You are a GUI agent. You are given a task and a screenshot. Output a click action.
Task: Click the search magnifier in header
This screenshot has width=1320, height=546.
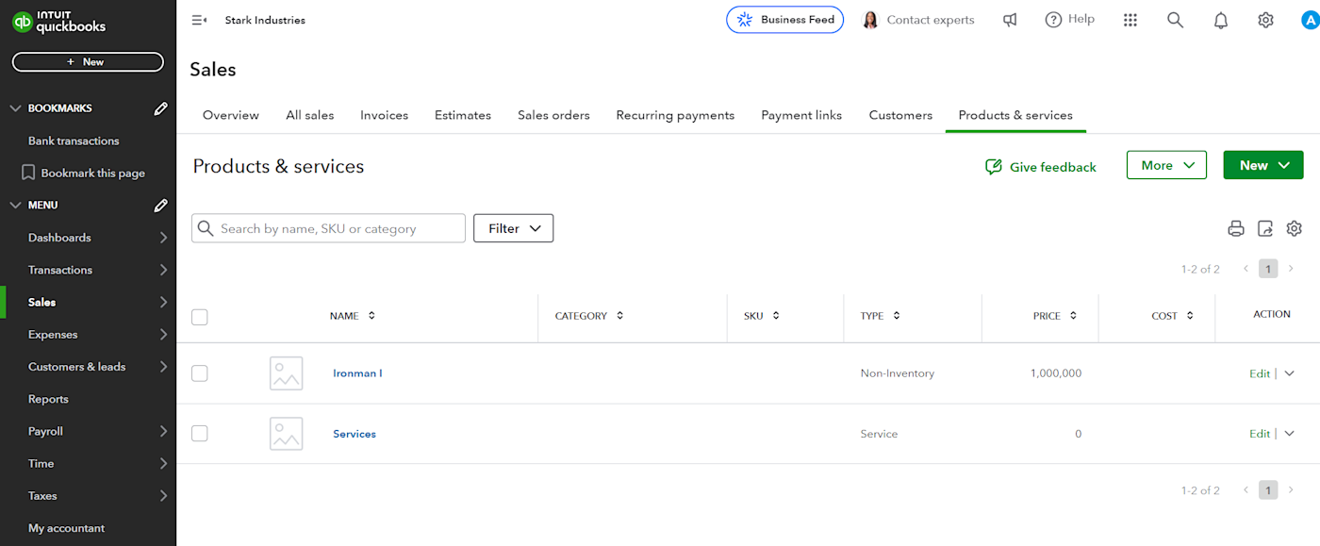[1175, 20]
